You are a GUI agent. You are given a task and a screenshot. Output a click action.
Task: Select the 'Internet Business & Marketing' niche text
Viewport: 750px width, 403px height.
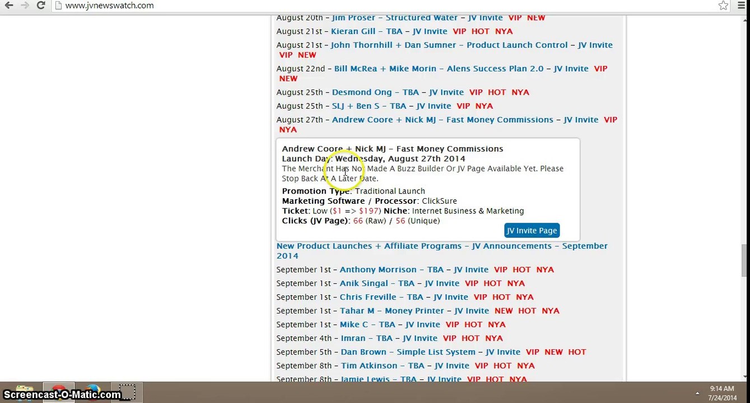[468, 211]
